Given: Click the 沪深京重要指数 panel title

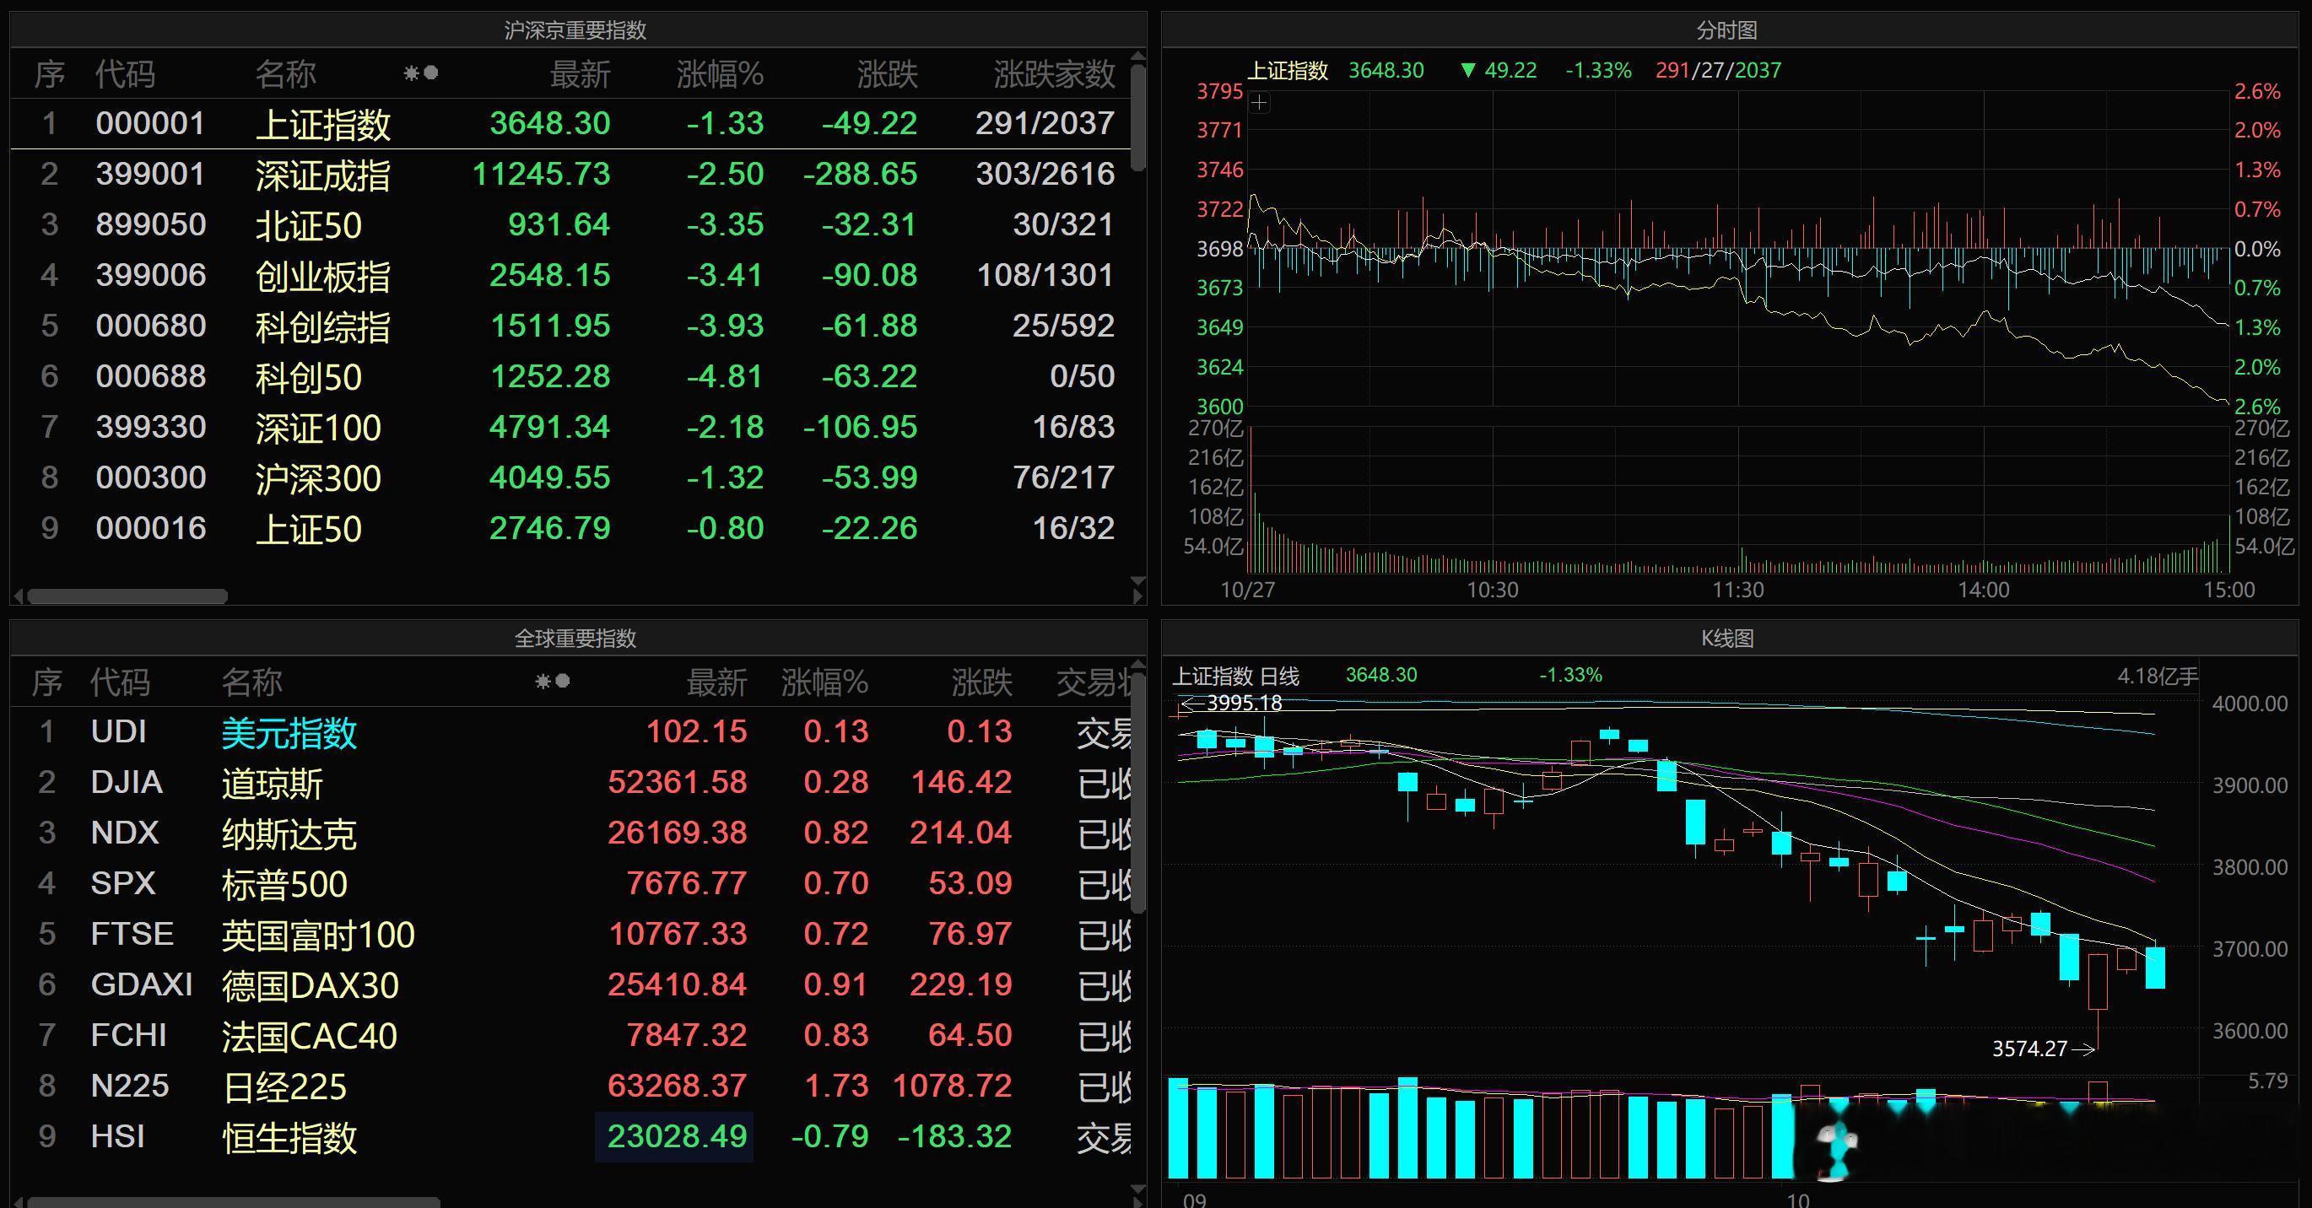Looking at the screenshot, I should [575, 30].
